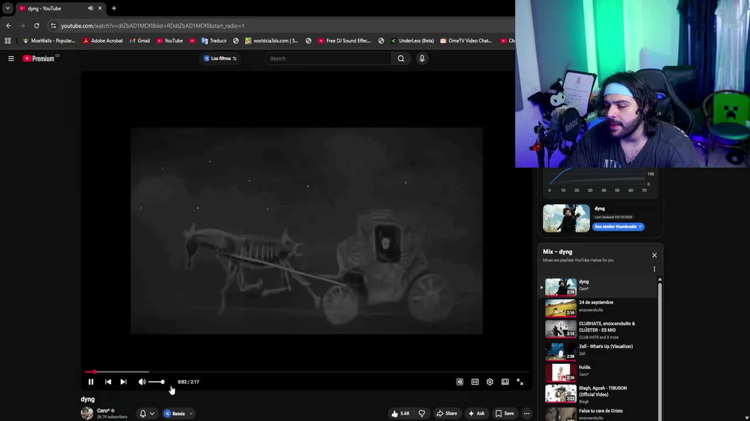Open Free DJ Sound Effects bookmark

coord(345,41)
